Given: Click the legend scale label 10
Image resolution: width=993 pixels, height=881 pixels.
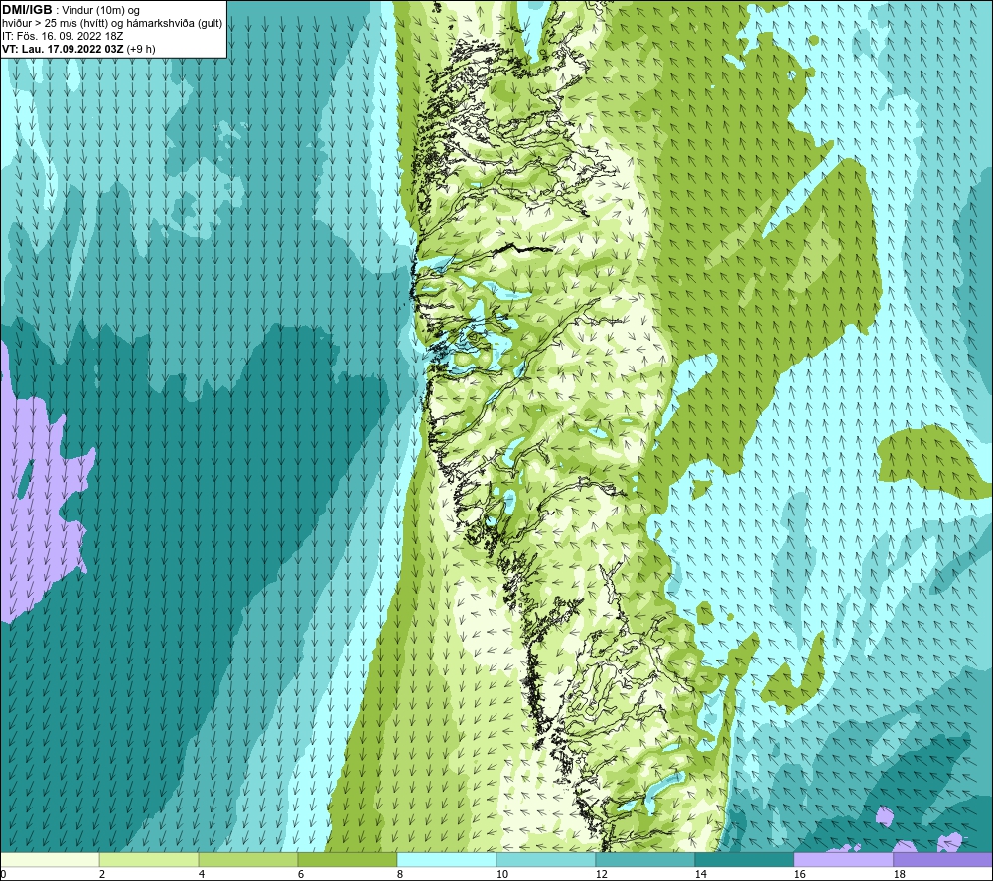Looking at the screenshot, I should tap(502, 874).
